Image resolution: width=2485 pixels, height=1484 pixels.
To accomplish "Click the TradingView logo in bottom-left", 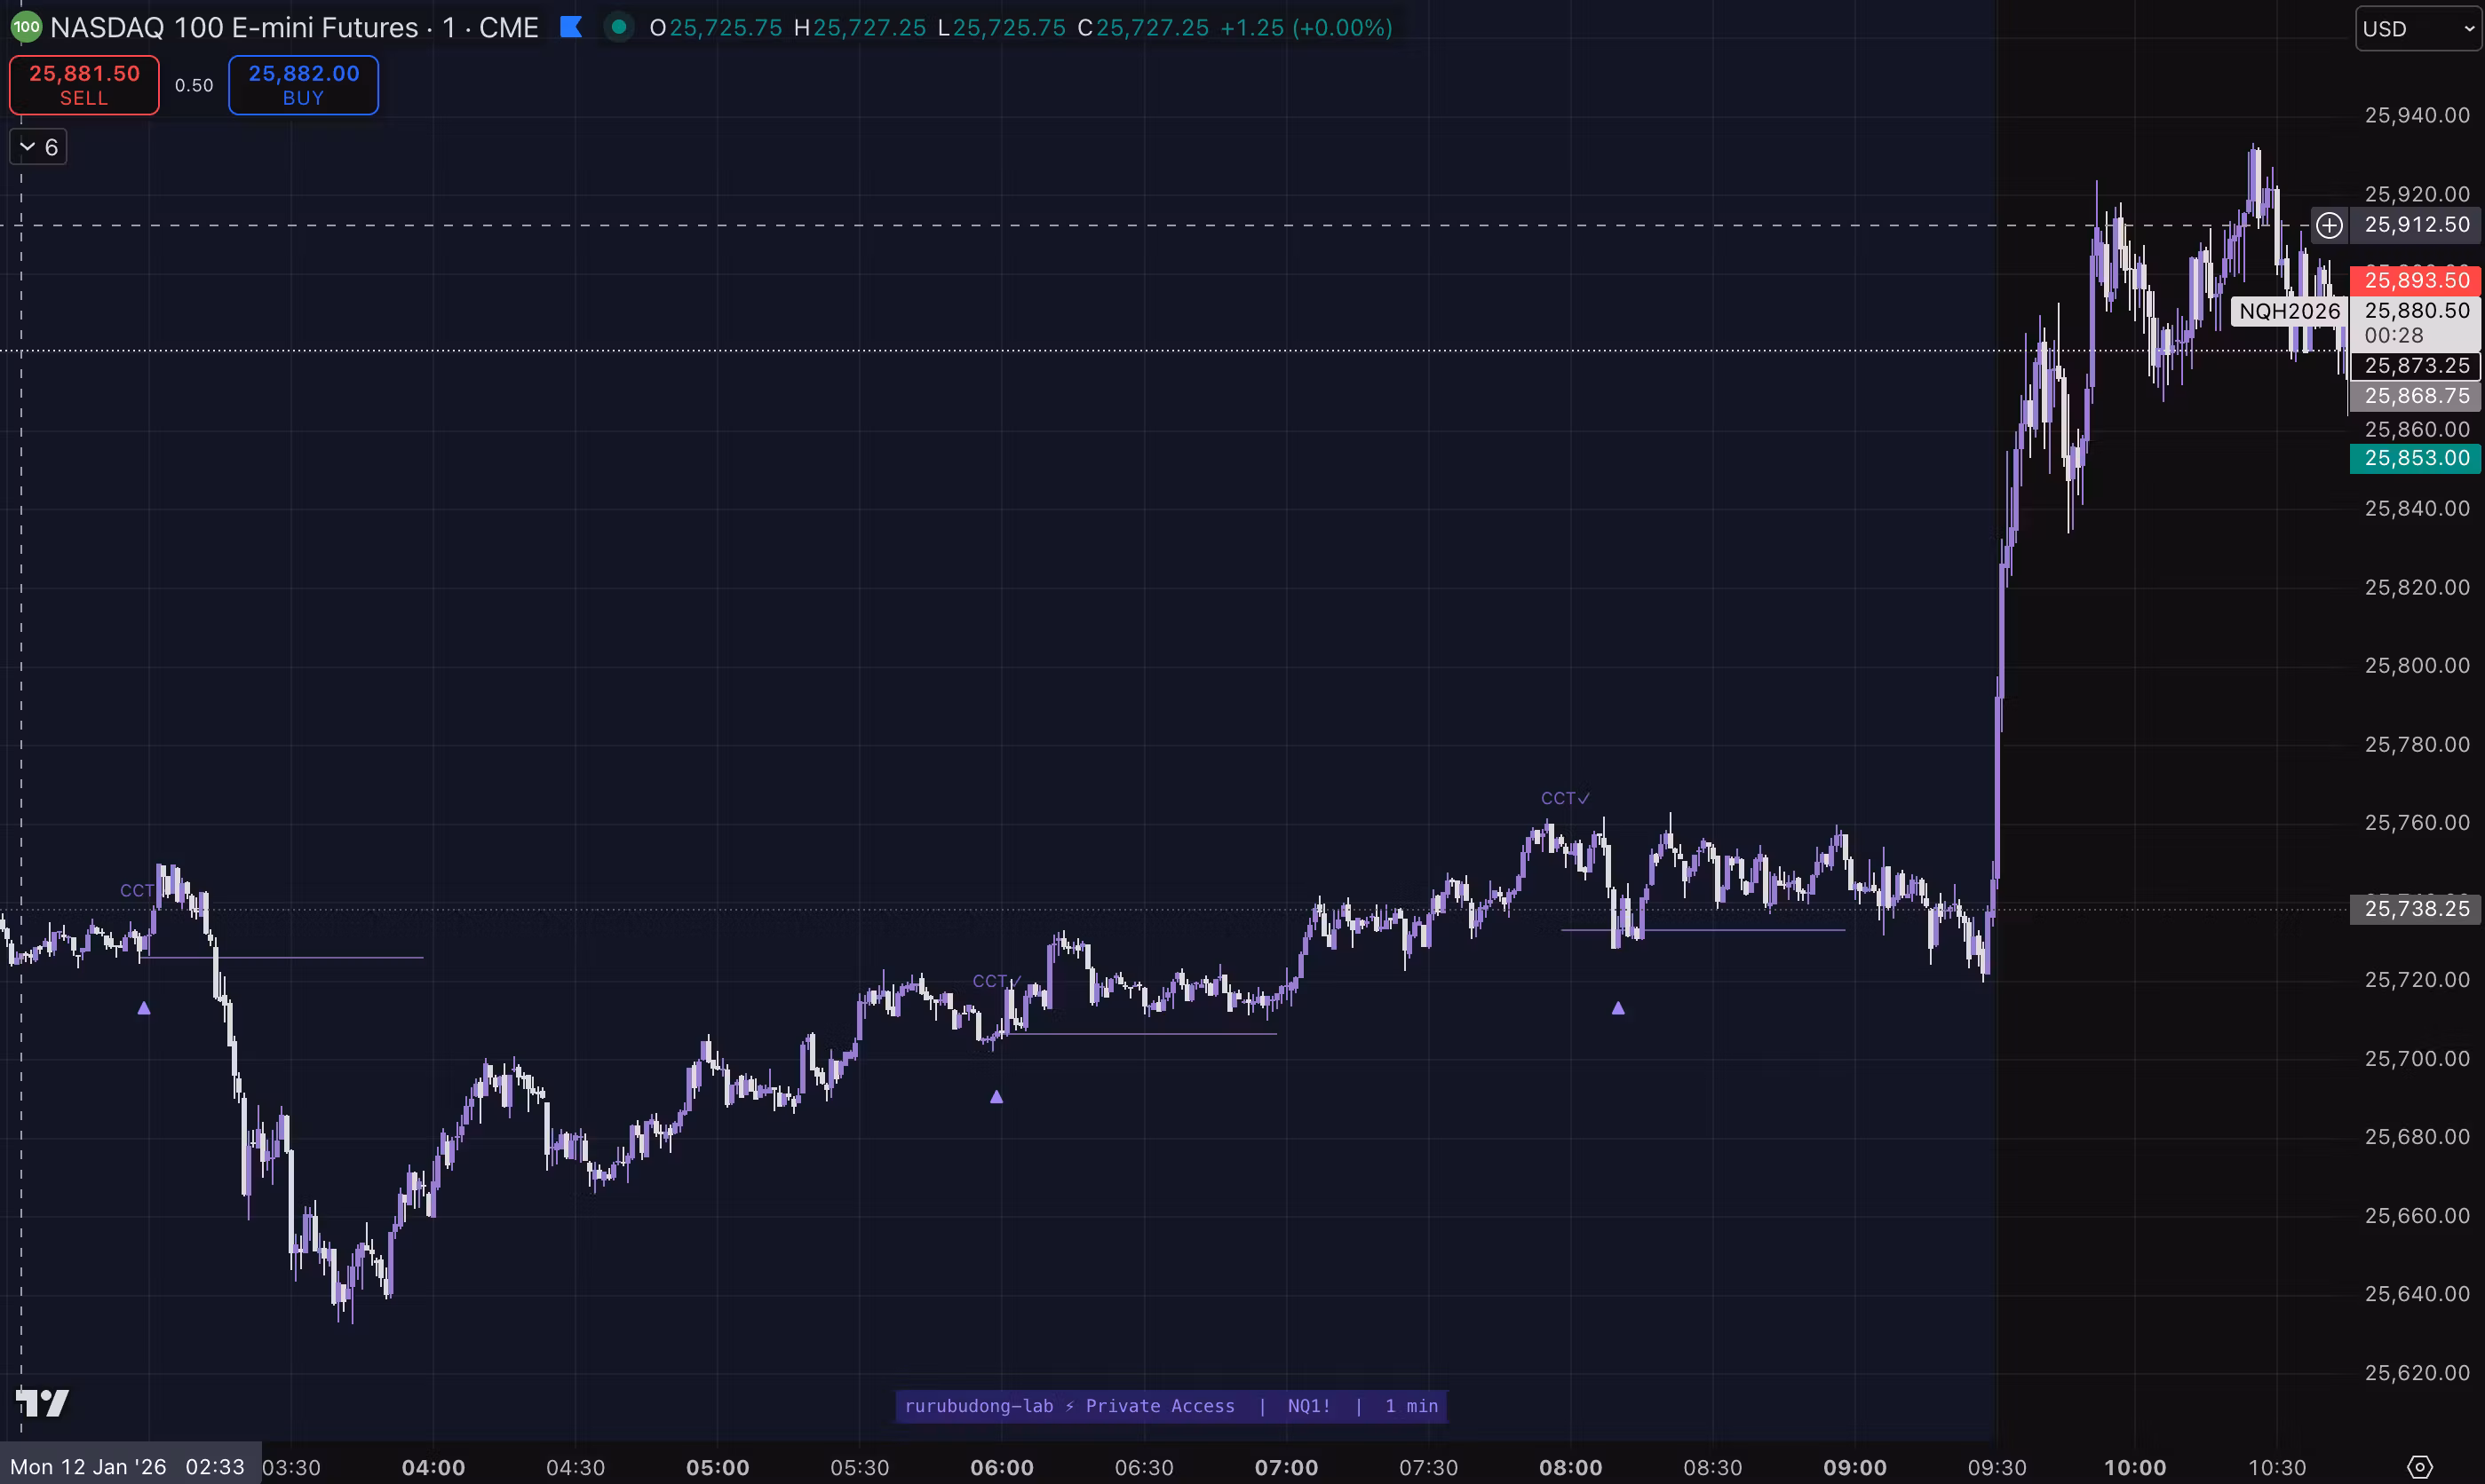I will (x=42, y=1403).
